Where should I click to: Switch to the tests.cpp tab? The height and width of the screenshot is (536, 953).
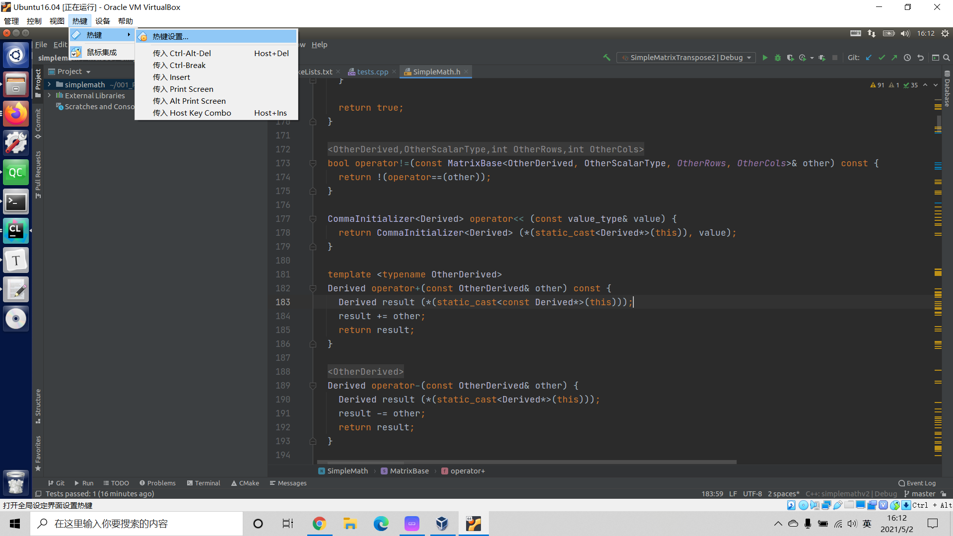point(372,72)
